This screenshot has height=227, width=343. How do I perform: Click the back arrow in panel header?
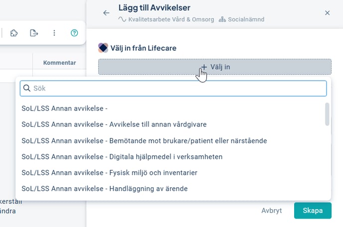[106, 13]
